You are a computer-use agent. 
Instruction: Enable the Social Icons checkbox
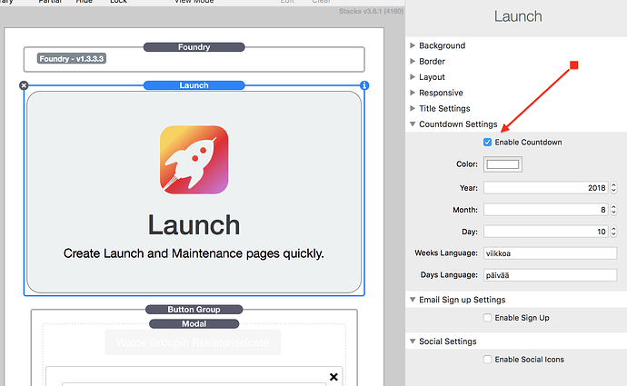(x=487, y=360)
